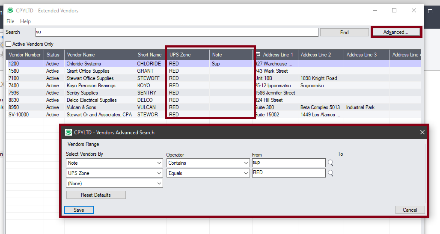The width and height of the screenshot is (440, 234).
Task: Open the Contains operator dropdown
Action: [x=246, y=163]
